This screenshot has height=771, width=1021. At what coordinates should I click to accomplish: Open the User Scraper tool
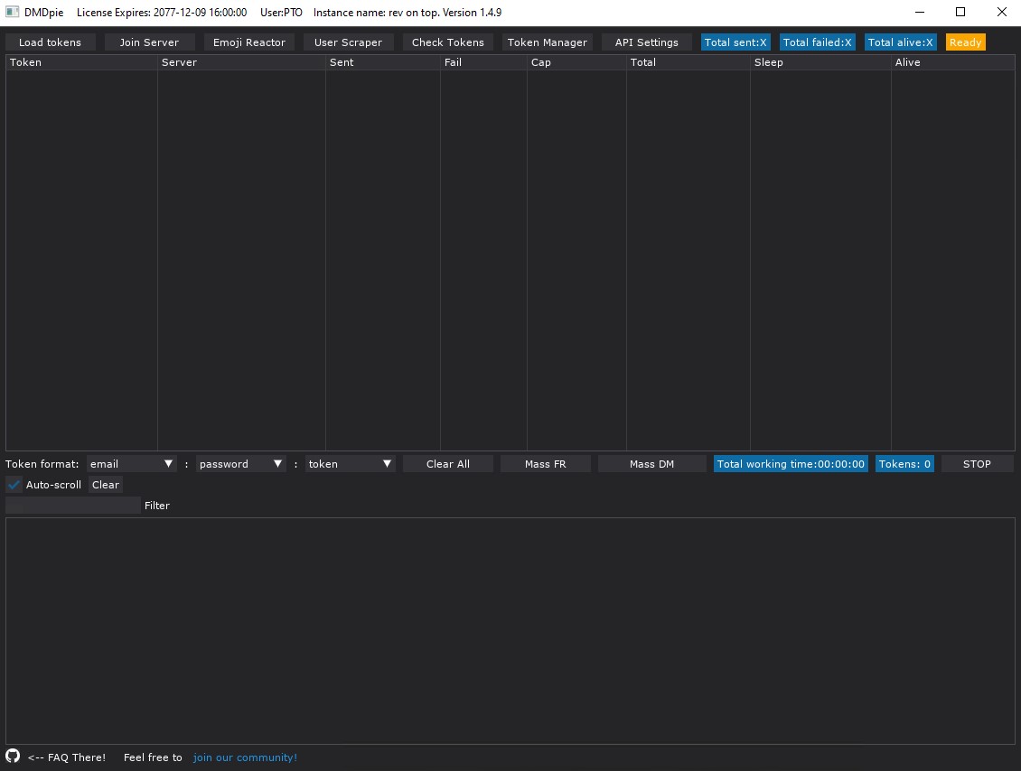pos(349,42)
